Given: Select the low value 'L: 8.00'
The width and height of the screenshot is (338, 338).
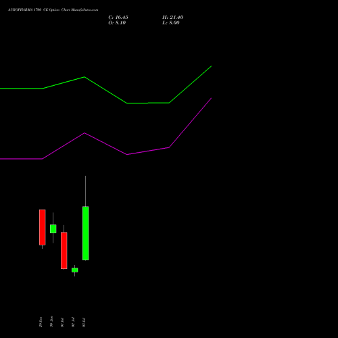Looking at the screenshot, I should coord(171,23).
